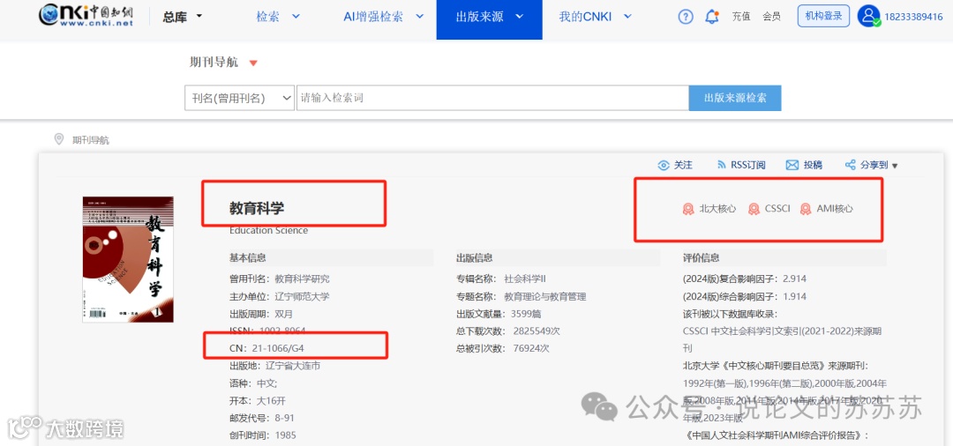953x446 pixels.
Task: Expand the 检索 menu arrow
Action: [296, 17]
